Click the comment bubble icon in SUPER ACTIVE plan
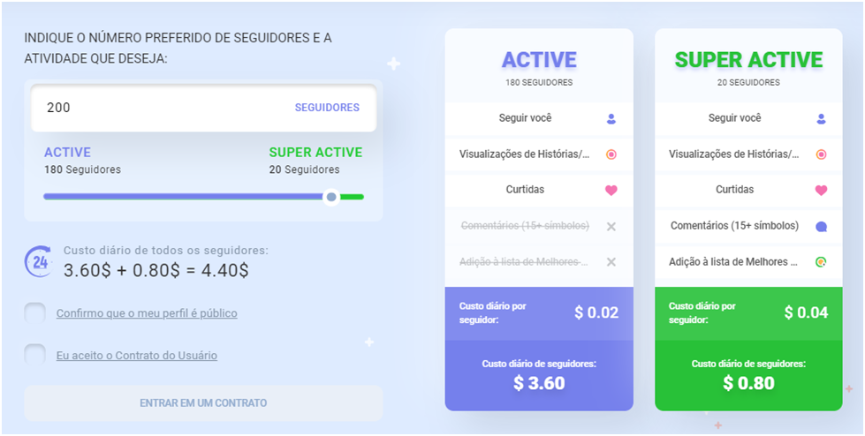The image size is (865, 436). [821, 226]
